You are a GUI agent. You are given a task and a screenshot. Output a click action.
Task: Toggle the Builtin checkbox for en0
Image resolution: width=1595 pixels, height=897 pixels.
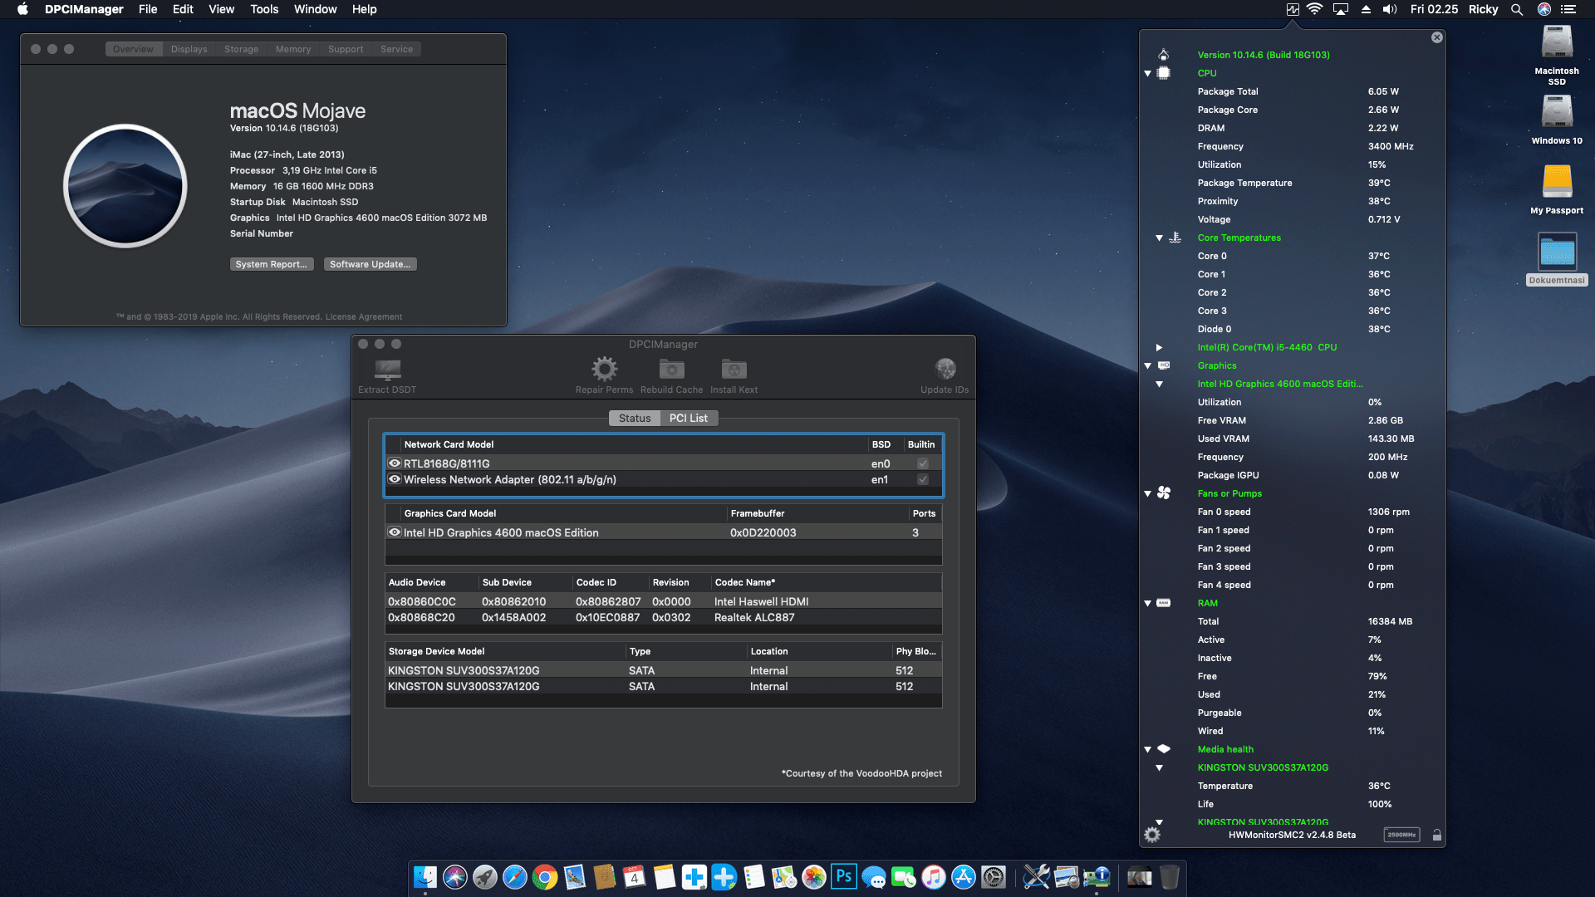(922, 463)
